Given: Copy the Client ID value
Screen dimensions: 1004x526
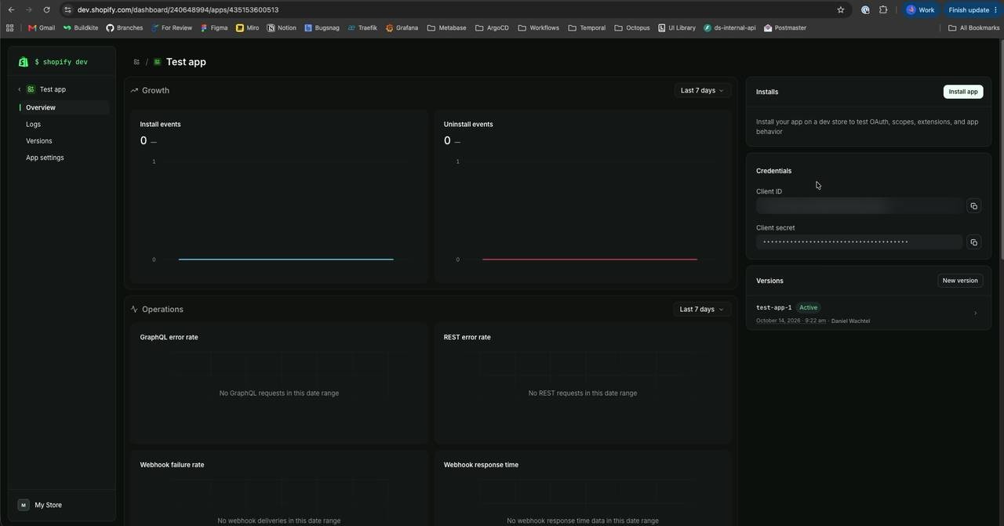Looking at the screenshot, I should tap(973, 206).
